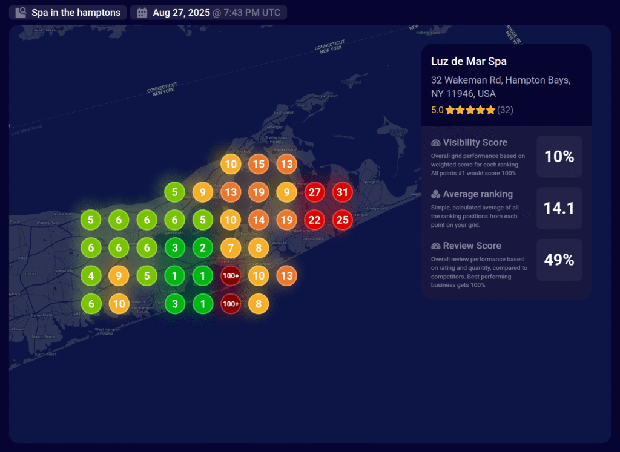Click the Review Score gauge icon
This screenshot has width=620, height=452.
(435, 246)
